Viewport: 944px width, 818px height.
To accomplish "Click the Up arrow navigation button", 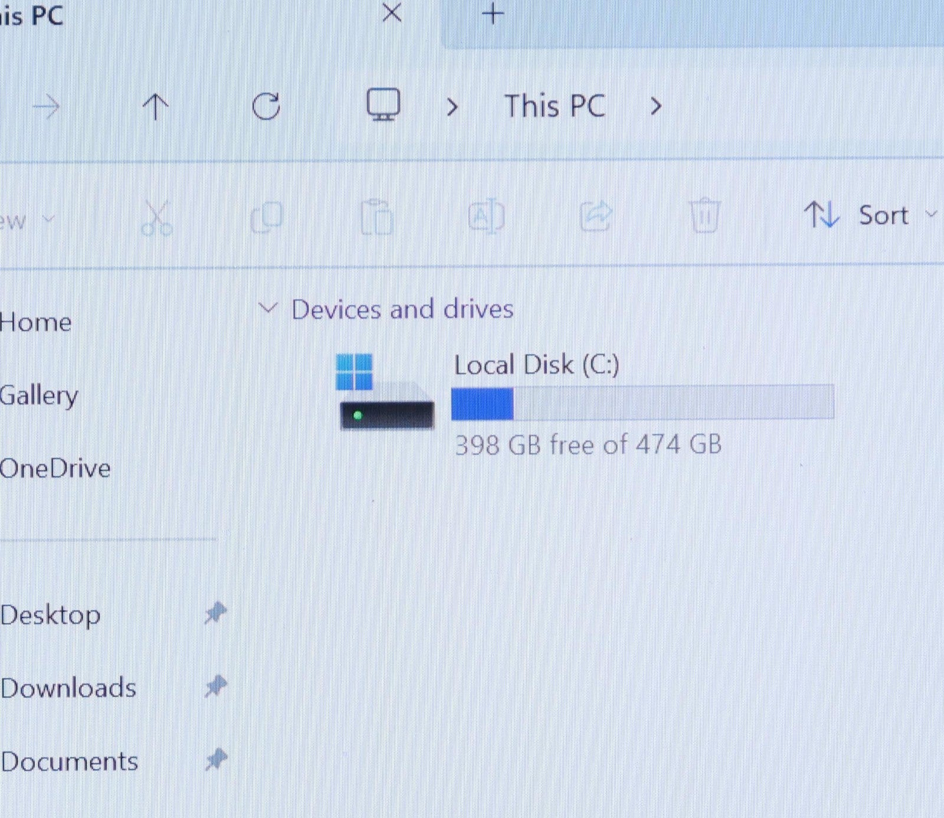I will coord(156,107).
